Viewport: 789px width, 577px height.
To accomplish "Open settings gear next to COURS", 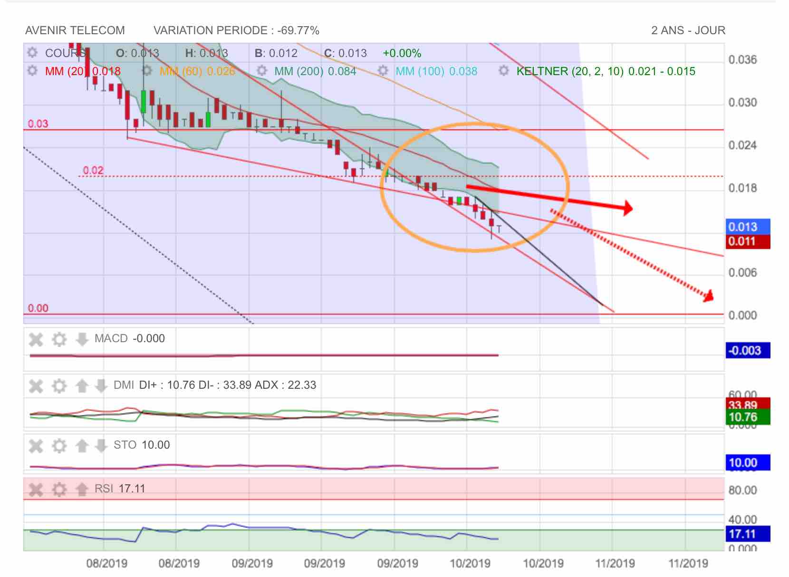I will [x=32, y=53].
